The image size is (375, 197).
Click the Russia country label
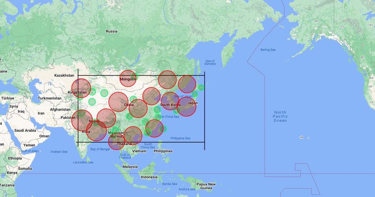[112, 31]
